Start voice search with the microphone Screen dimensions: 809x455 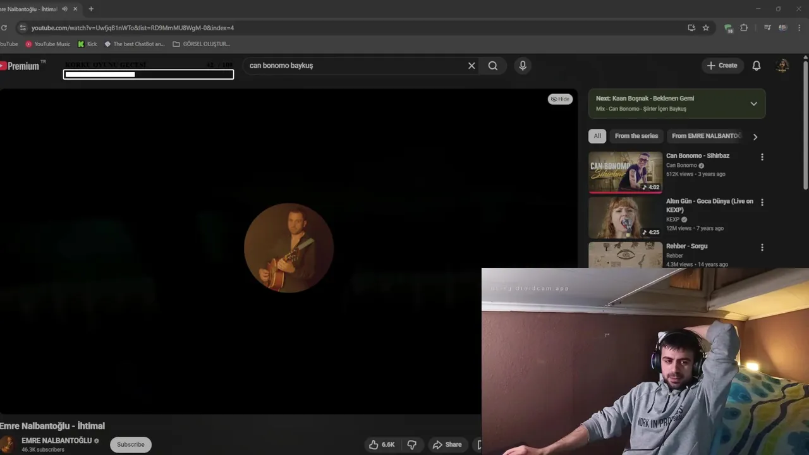tap(523, 66)
